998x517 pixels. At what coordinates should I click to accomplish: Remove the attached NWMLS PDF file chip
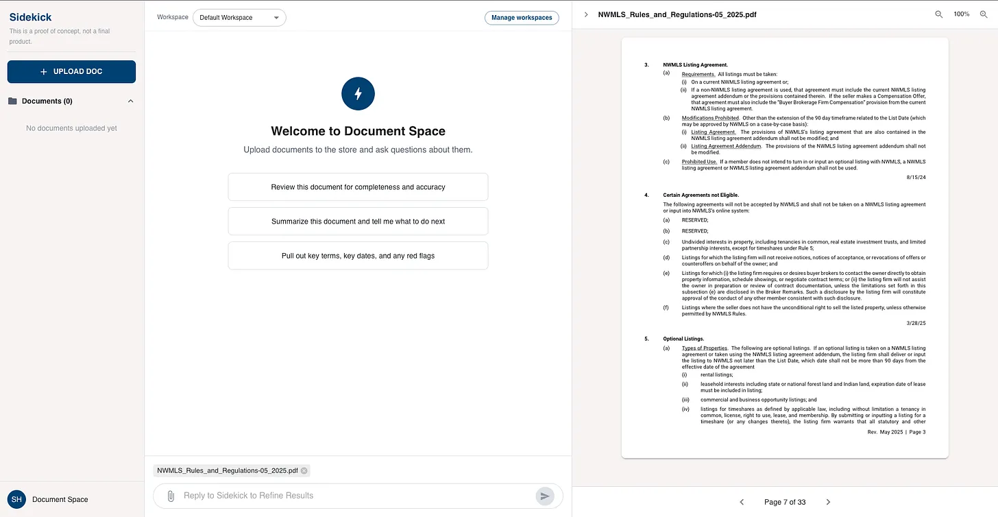(x=304, y=470)
